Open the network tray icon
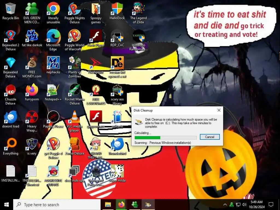 (238, 205)
